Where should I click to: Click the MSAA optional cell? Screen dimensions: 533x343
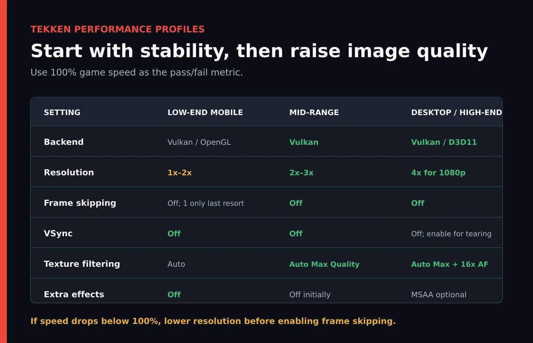pyautogui.click(x=439, y=295)
